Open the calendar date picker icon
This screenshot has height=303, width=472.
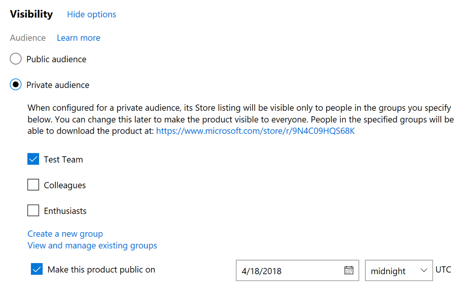click(349, 270)
